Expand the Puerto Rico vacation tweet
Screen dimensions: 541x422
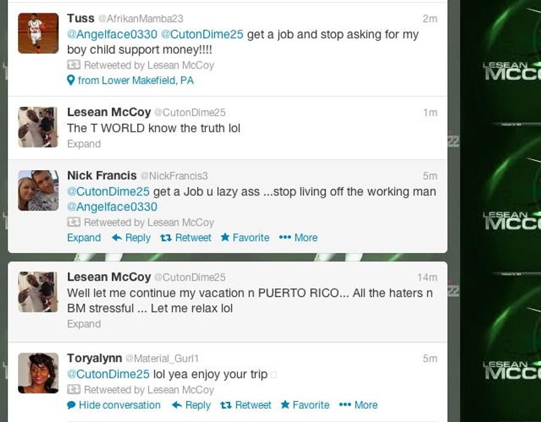[x=84, y=323]
